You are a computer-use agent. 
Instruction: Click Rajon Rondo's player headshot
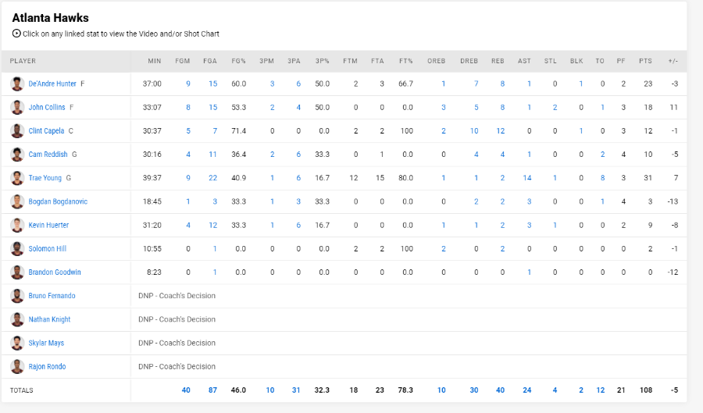coord(17,366)
